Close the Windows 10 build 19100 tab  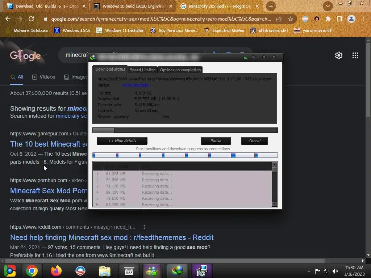(x=171, y=7)
